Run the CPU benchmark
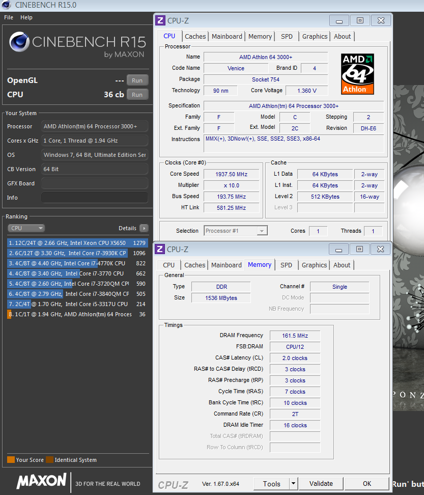The width and height of the screenshot is (424, 495). click(x=137, y=94)
